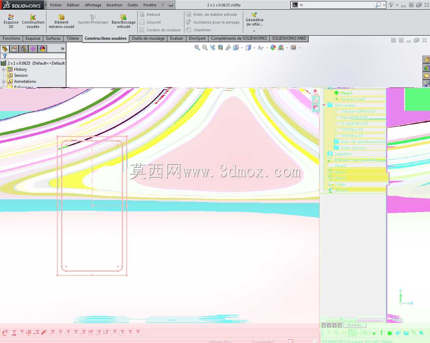Open the View Settings dropdown arrow

coord(299,48)
